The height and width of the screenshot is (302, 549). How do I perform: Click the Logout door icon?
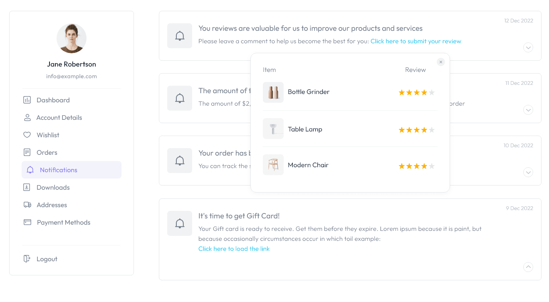point(27,259)
